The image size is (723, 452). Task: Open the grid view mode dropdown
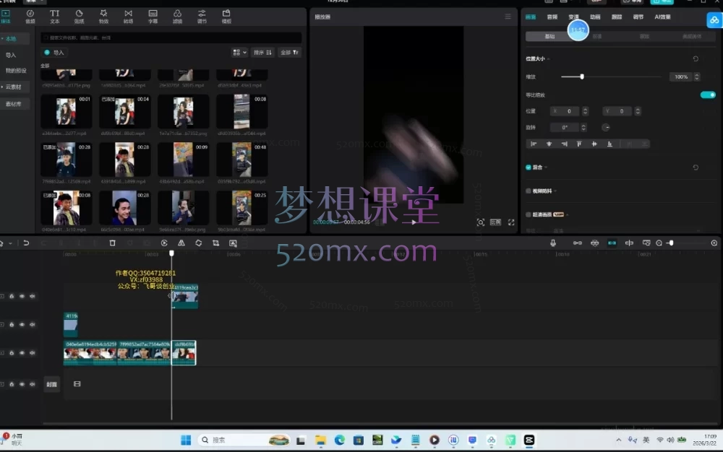click(x=239, y=53)
